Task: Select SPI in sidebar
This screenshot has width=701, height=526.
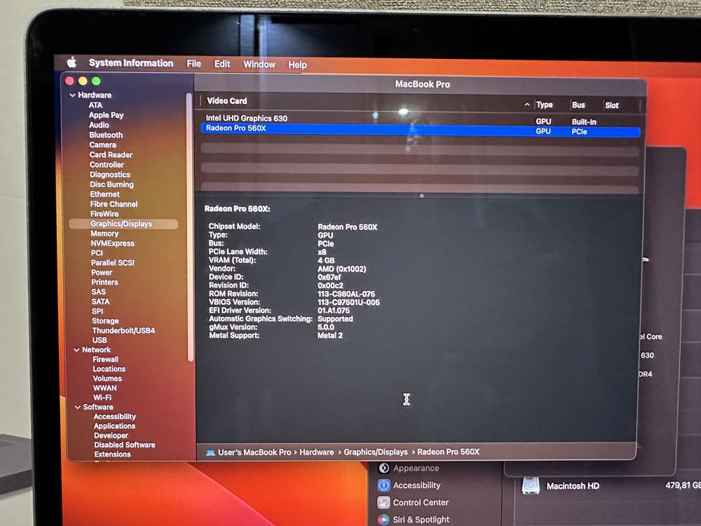Action: pos(97,311)
